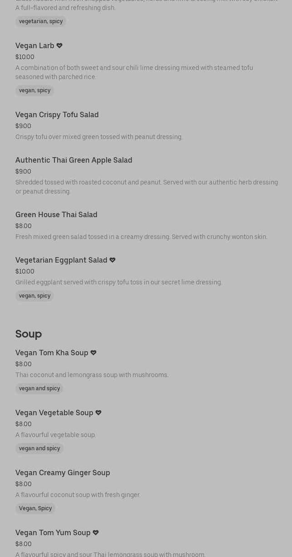Click the Vegan Vegetable Soup title
292x557 pixels.
[x=54, y=413]
